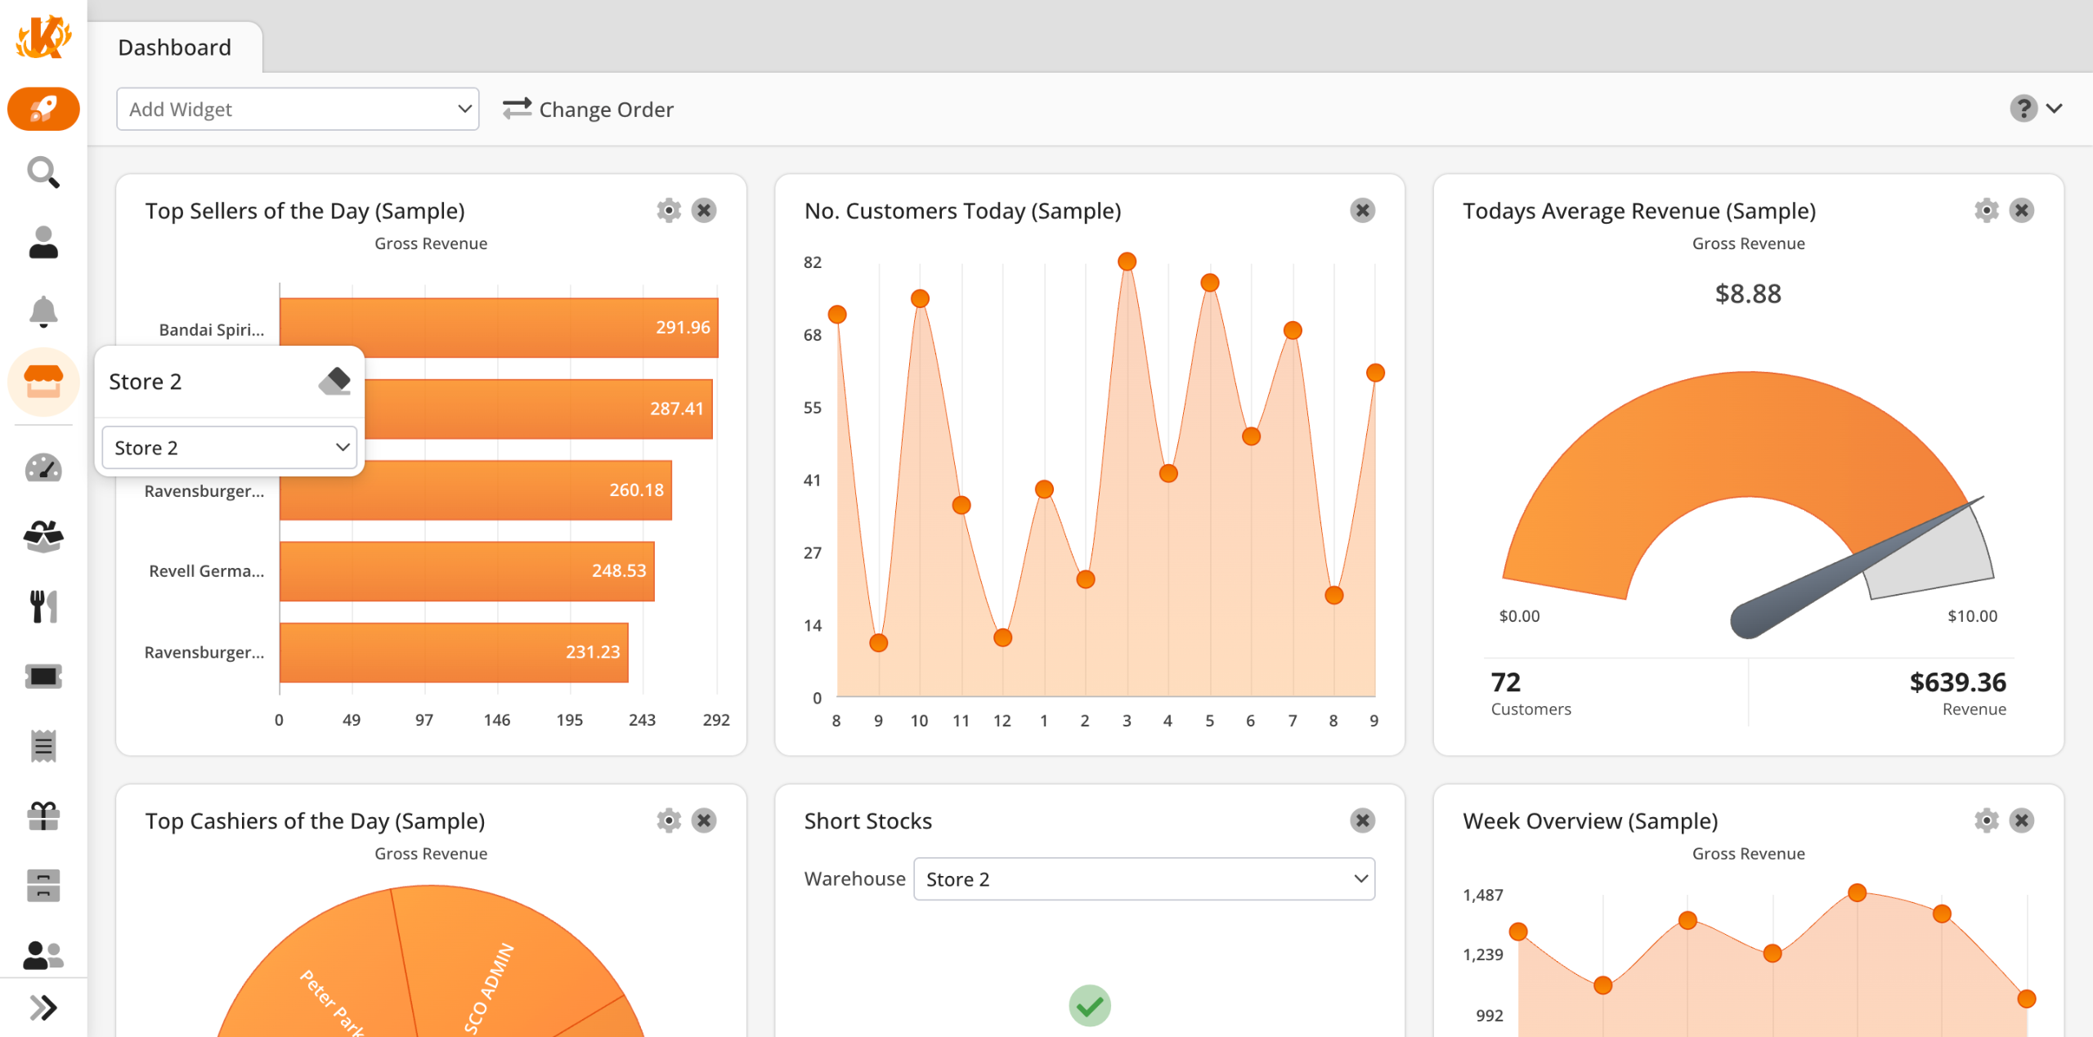Open the speedometer dashboard sidebar icon

(43, 468)
